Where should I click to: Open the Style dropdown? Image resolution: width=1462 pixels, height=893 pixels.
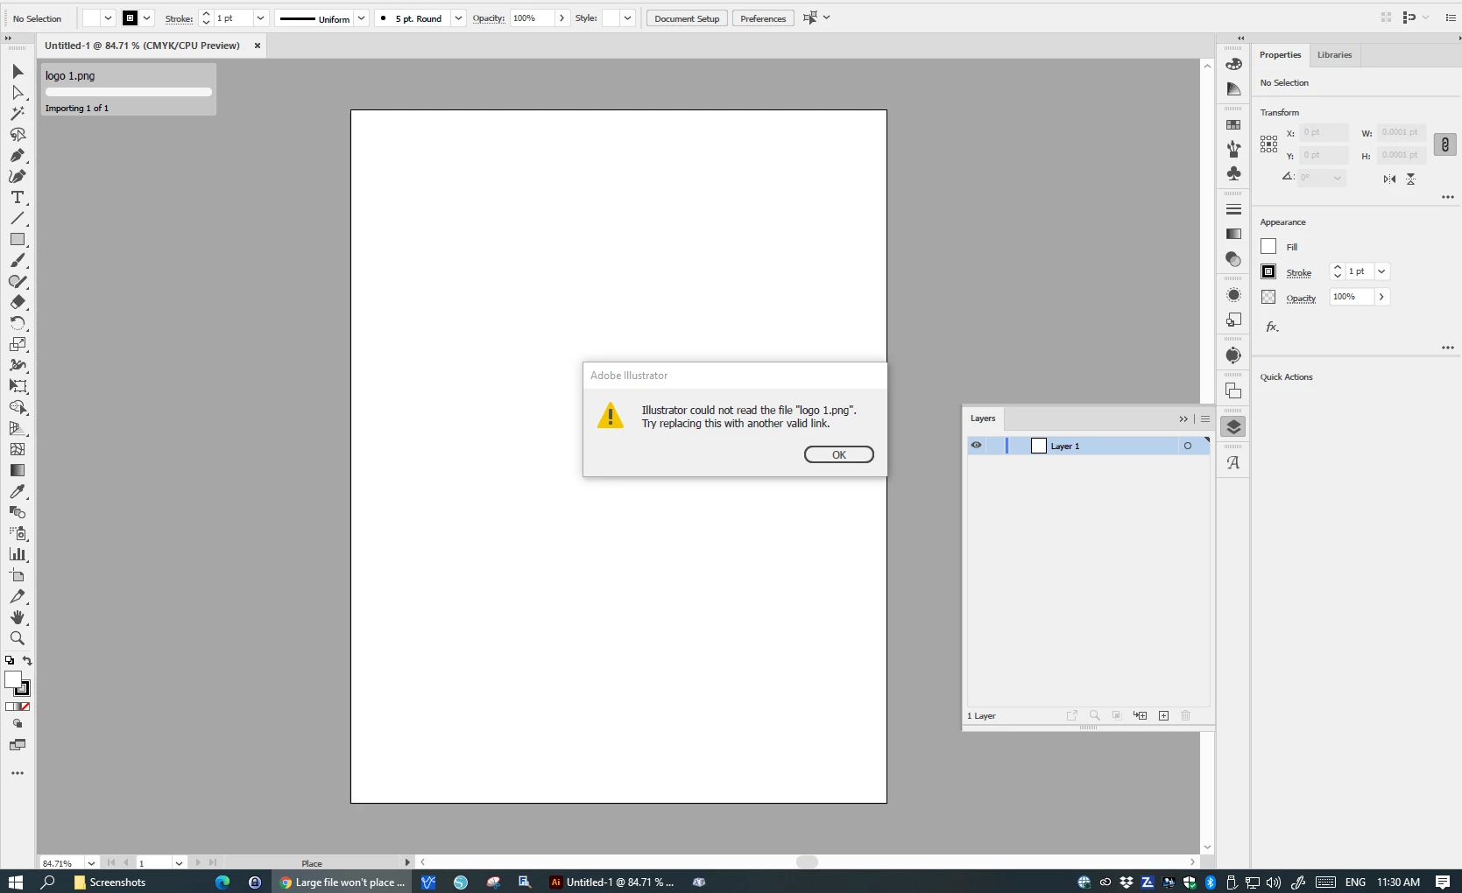(627, 18)
